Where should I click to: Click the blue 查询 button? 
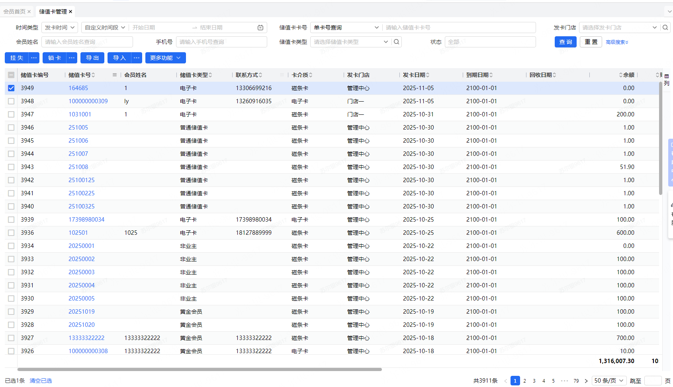point(565,42)
